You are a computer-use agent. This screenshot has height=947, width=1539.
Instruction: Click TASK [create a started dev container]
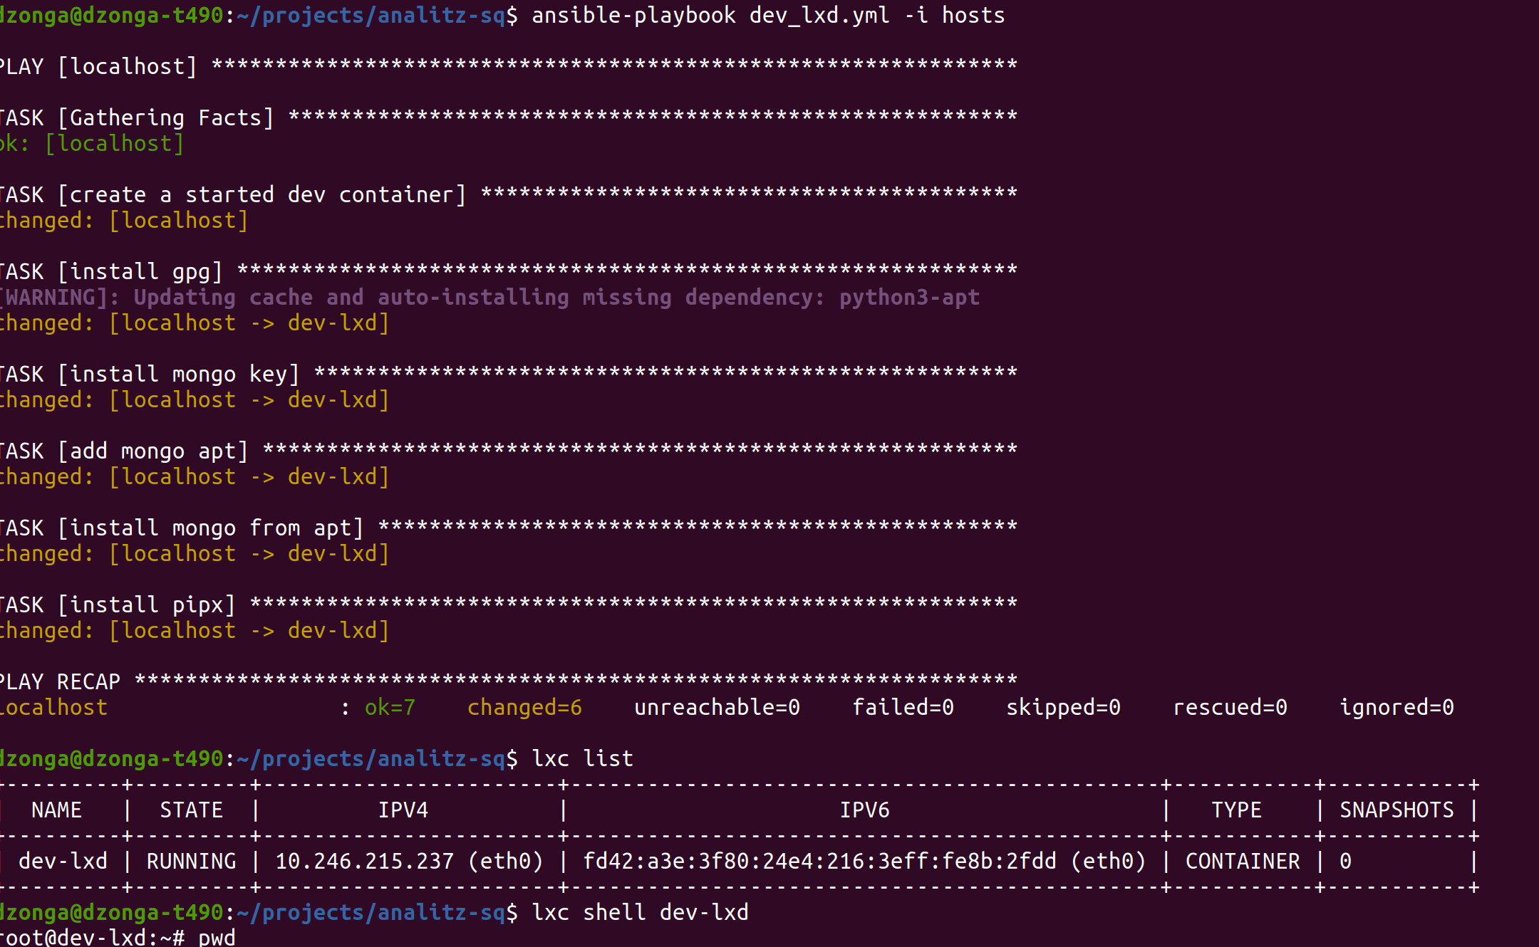click(x=509, y=194)
